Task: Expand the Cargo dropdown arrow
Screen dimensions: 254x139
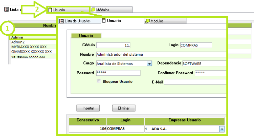Action: [149, 64]
